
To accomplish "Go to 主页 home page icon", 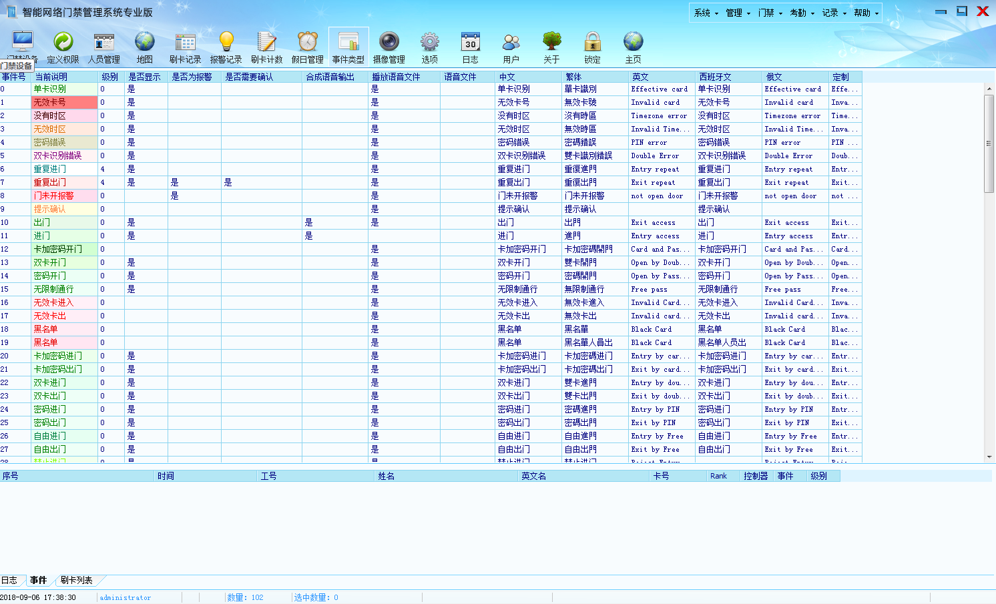I will click(x=634, y=47).
